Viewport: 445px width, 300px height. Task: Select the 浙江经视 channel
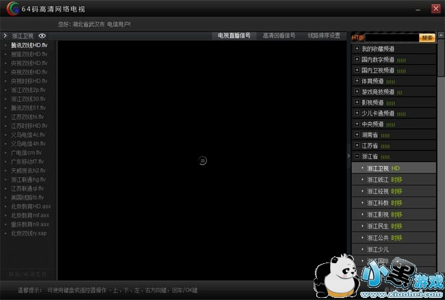point(394,191)
